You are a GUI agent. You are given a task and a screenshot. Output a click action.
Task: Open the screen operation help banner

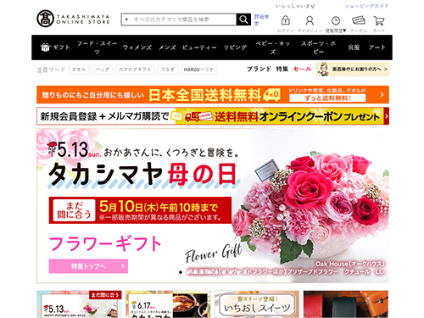pos(353,69)
